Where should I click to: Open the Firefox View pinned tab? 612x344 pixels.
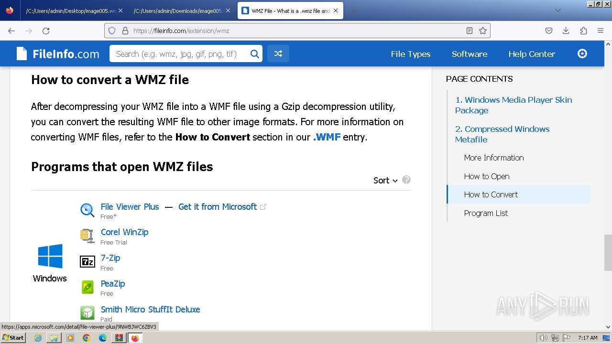pyautogui.click(x=10, y=11)
